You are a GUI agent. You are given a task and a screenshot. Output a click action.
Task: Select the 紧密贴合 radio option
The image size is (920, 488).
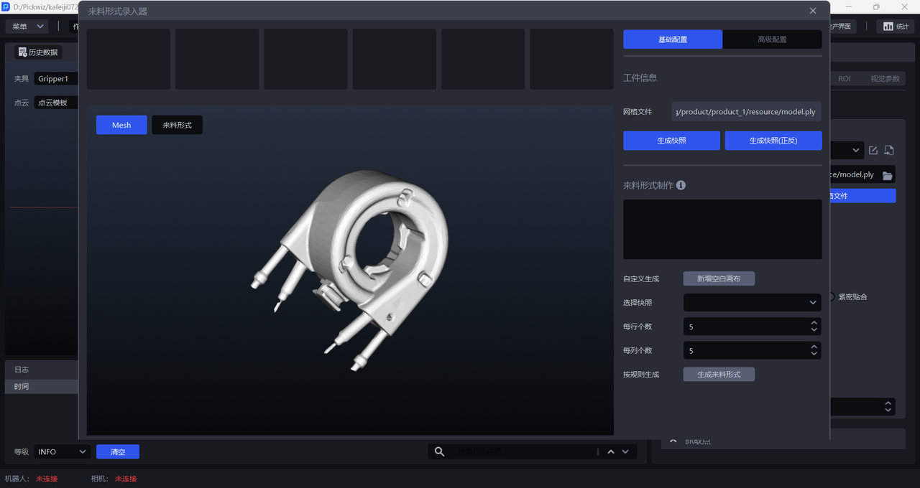(x=832, y=296)
